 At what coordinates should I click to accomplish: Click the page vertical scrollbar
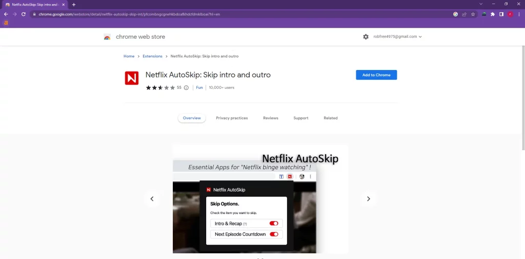(x=523, y=98)
